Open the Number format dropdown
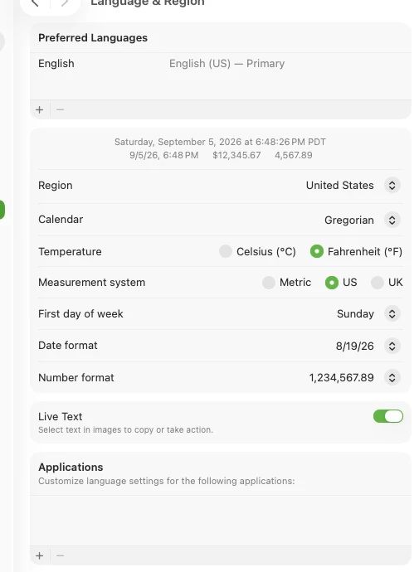This screenshot has height=572, width=419. (x=392, y=377)
